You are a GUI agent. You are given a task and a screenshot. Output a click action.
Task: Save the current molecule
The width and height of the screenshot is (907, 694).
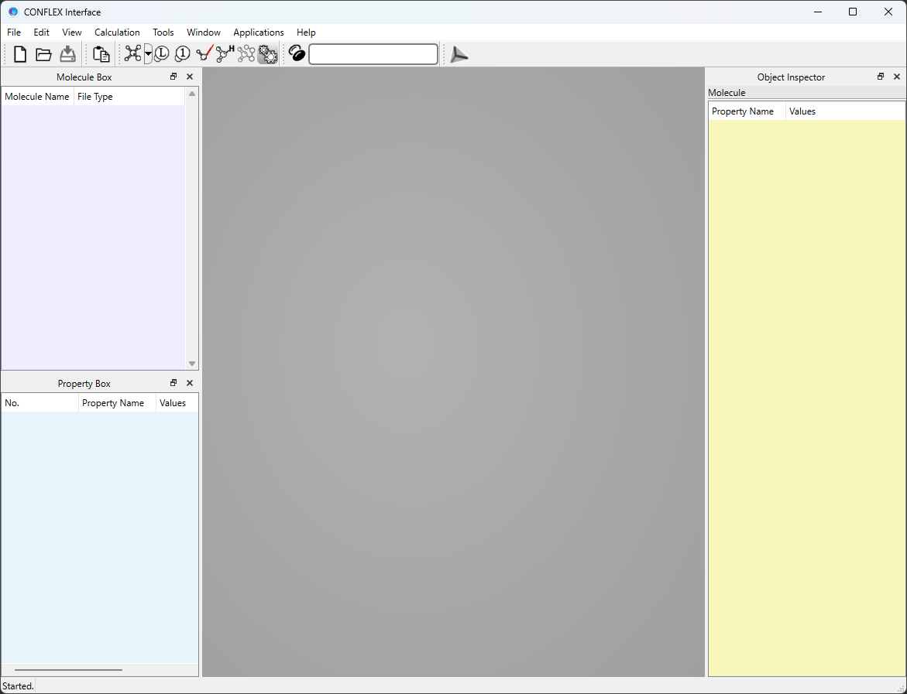pyautogui.click(x=67, y=53)
